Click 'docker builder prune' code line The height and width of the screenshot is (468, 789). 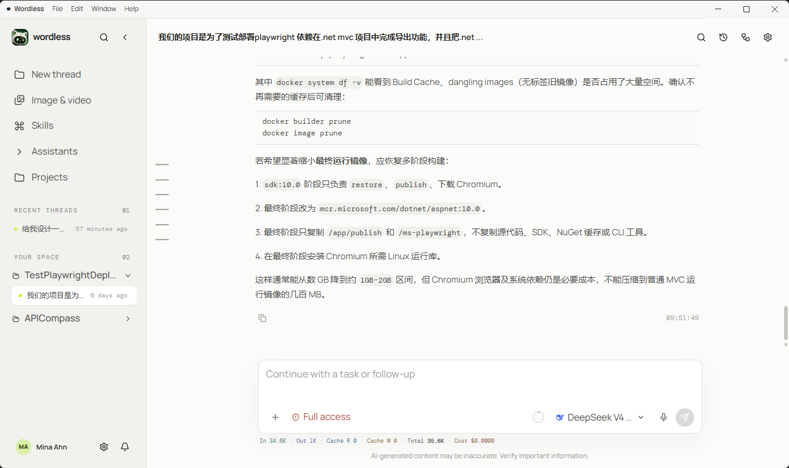click(x=306, y=121)
